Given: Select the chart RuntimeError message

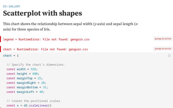Looking at the screenshot, I should pos(45,49).
